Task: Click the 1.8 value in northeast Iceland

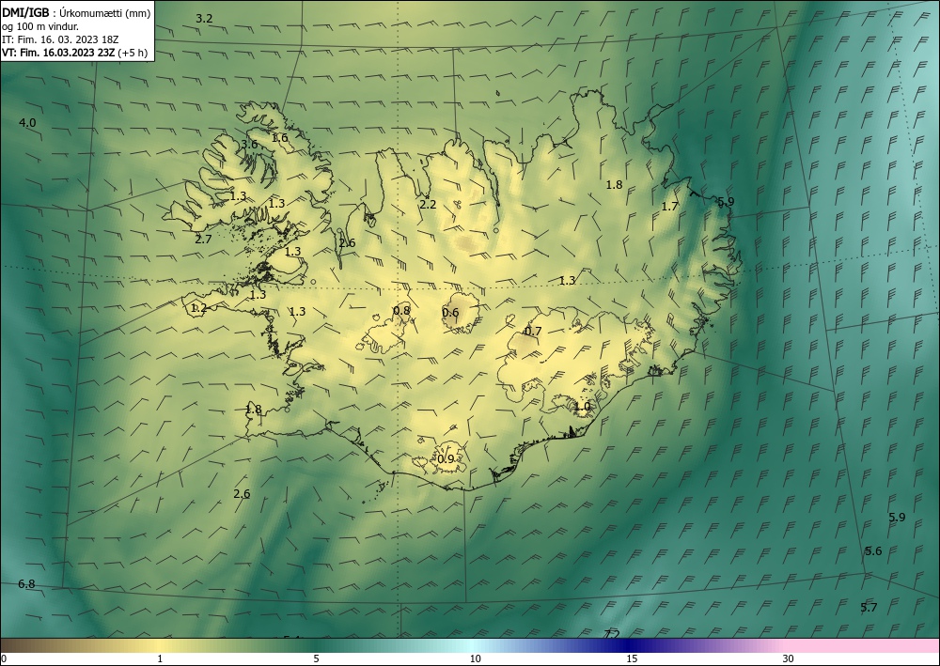Action: [614, 184]
